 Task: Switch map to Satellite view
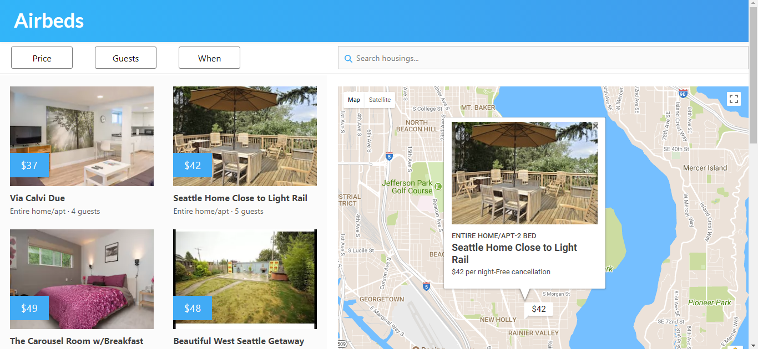coord(380,100)
